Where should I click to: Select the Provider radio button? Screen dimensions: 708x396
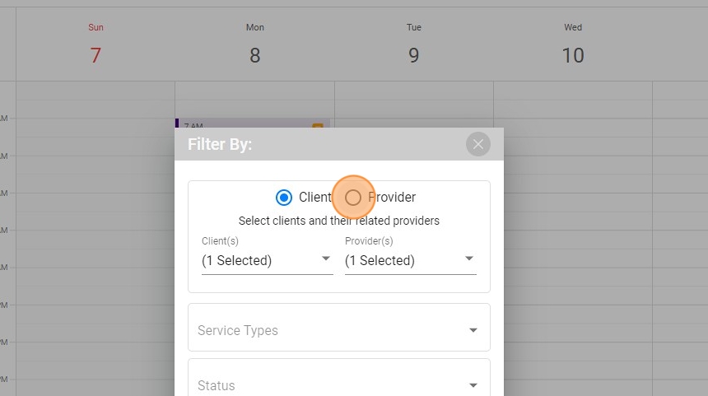click(353, 198)
